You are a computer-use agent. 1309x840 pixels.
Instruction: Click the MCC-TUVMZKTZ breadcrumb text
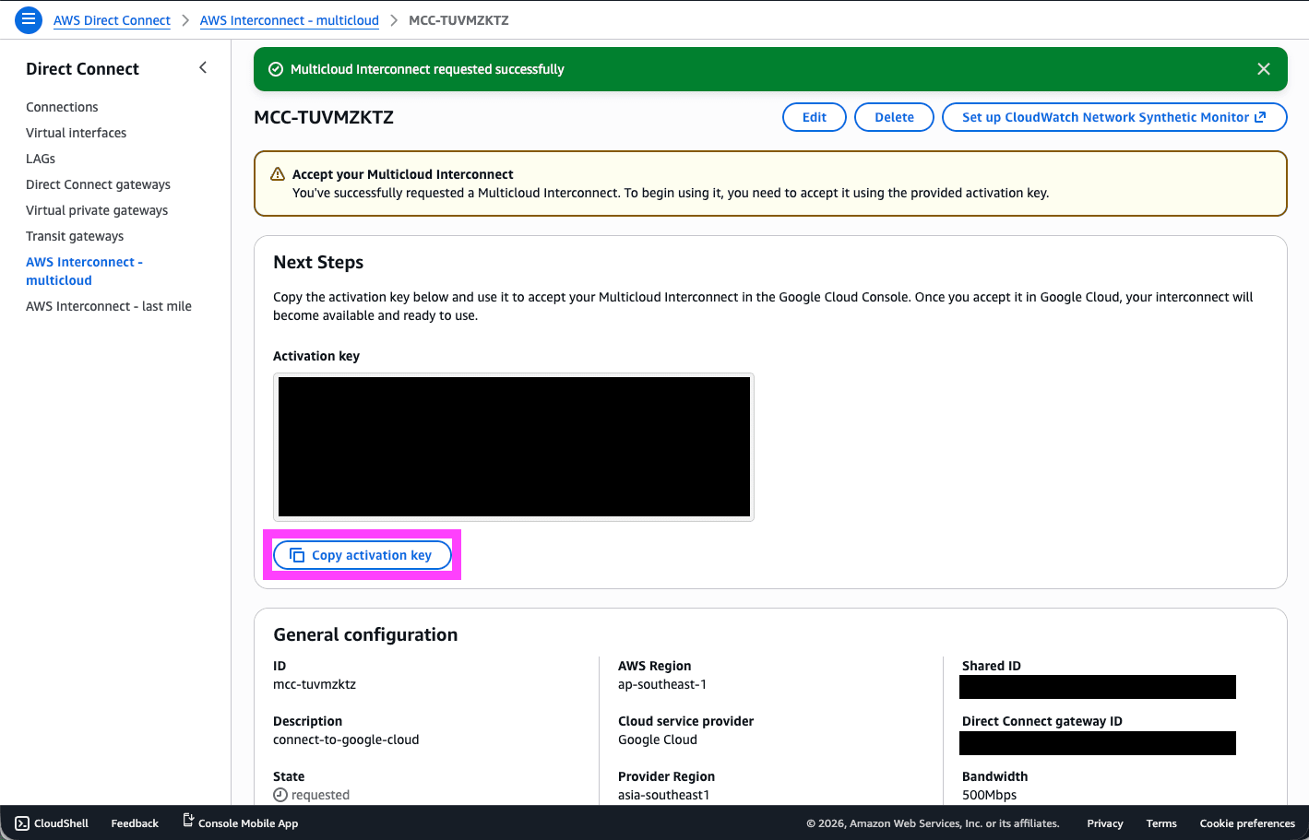pos(458,20)
